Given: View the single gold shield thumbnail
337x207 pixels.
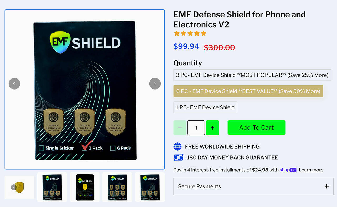Looking at the screenshot, I should tap(20, 187).
